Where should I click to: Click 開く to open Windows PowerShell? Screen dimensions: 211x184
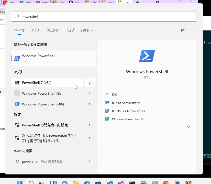pos(114,94)
